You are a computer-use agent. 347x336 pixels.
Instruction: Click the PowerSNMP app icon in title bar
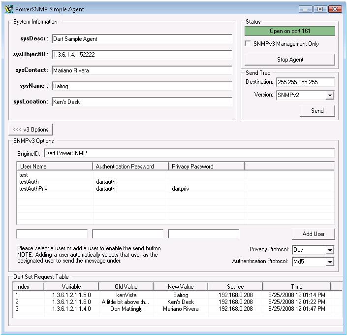[9, 9]
